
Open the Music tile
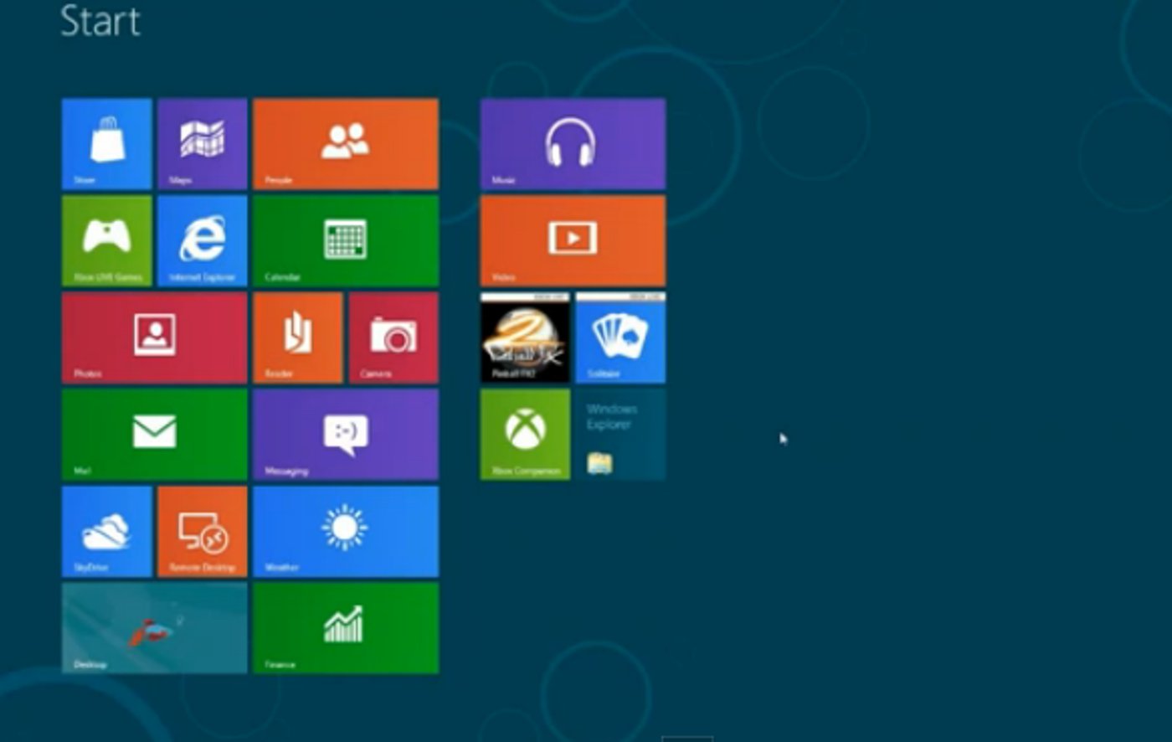pyautogui.click(x=573, y=144)
